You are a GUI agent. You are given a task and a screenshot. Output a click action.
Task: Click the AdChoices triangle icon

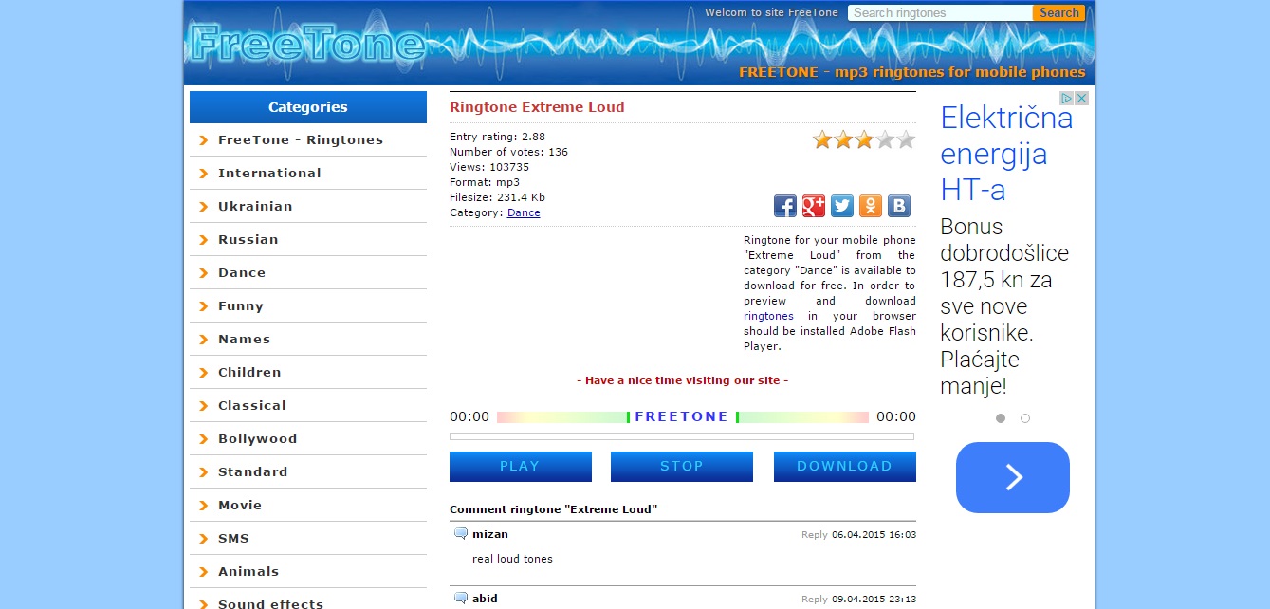(1067, 99)
